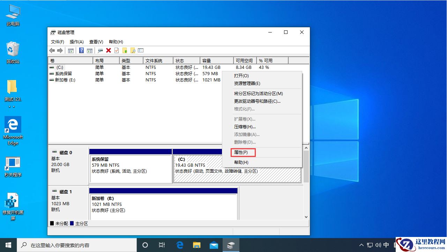Toggle the console tree via its toolbar icon
Viewport: 447px width, 252px height.
[70, 50]
